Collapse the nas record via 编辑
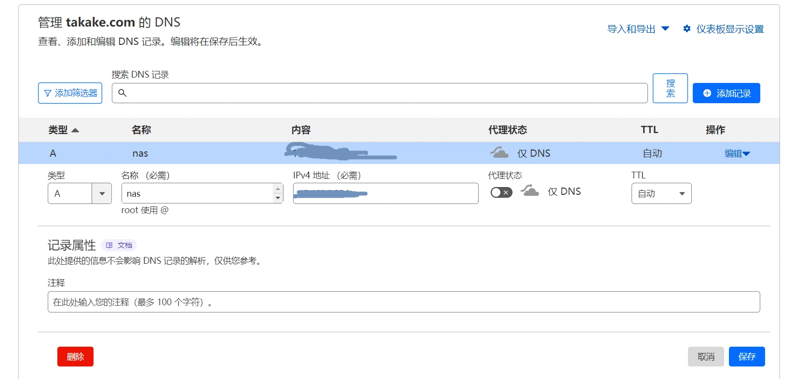 [737, 153]
